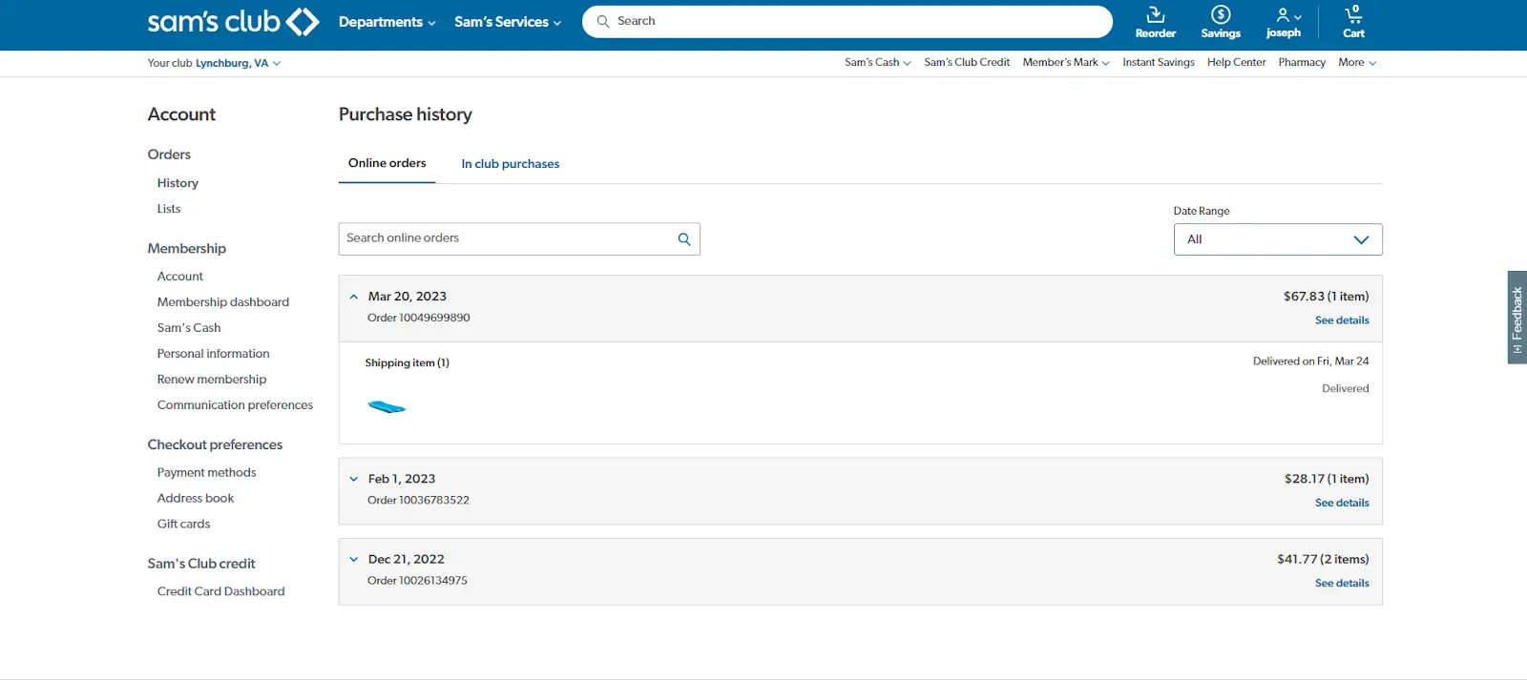Click Delivered on Fri, Mar 24 text
1527x680 pixels.
pyautogui.click(x=1310, y=361)
